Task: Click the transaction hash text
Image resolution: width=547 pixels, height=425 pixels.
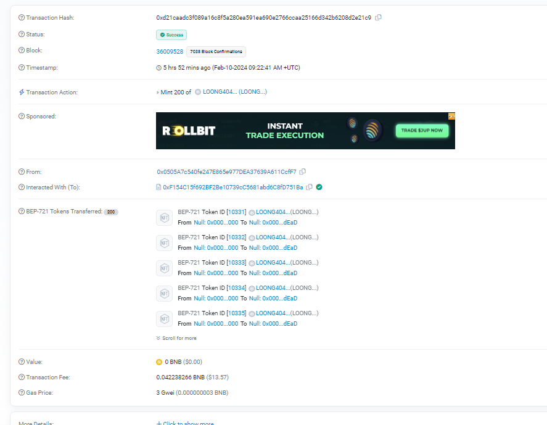Action: pyautogui.click(x=264, y=17)
